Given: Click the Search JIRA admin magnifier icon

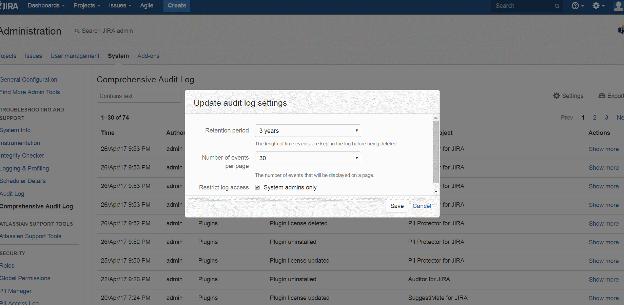Looking at the screenshot, I should [77, 31].
